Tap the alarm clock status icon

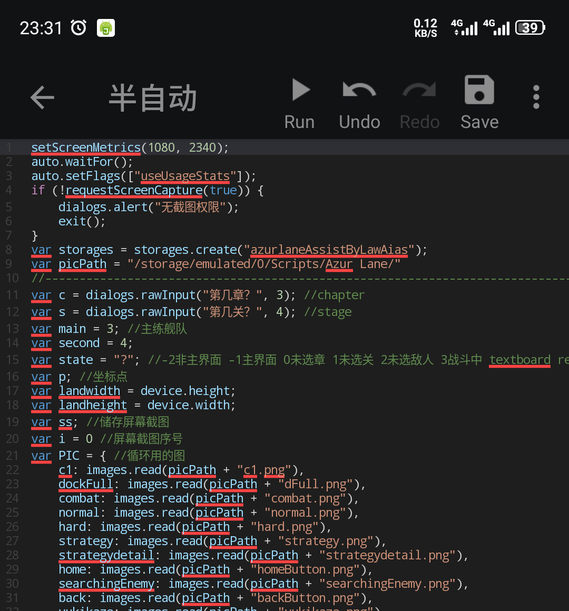(x=79, y=27)
